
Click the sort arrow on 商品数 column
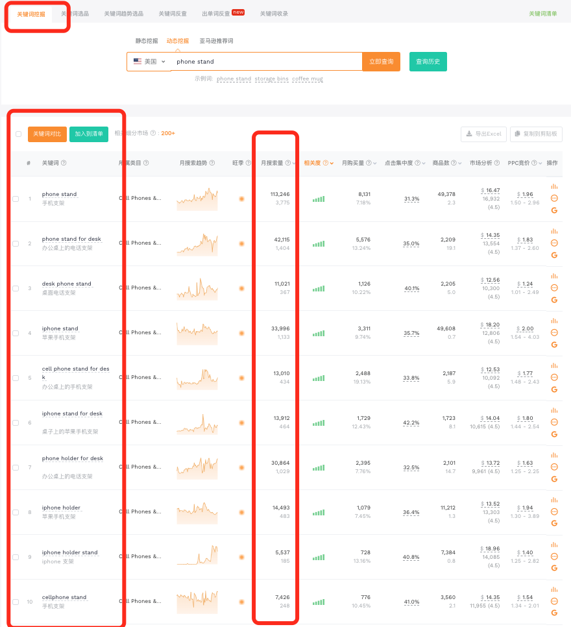click(460, 163)
